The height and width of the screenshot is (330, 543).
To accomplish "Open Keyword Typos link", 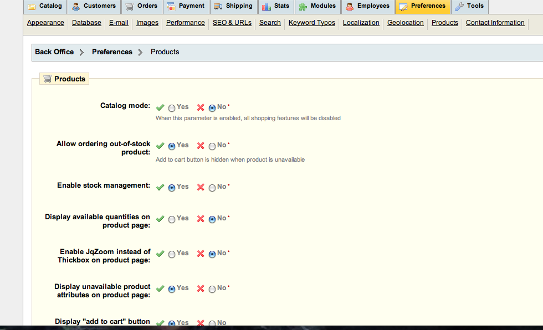I will (x=312, y=23).
